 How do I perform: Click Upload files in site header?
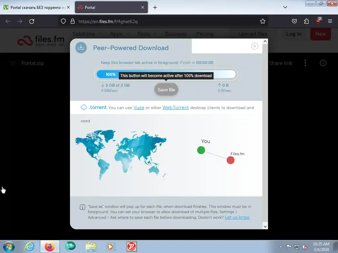click(x=253, y=34)
